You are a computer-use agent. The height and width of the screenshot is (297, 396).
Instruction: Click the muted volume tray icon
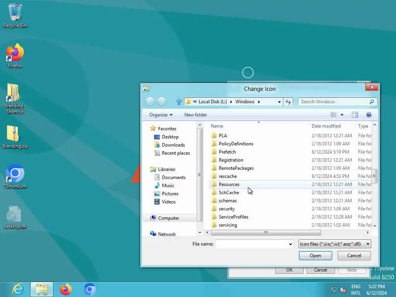[343, 290]
